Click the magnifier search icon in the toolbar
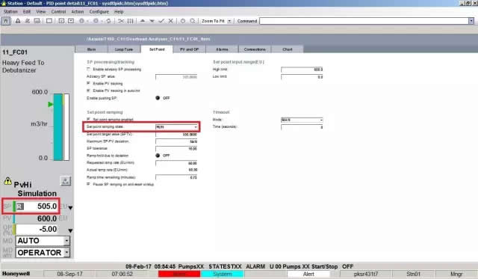Viewport: 478px width, 279px height. (x=193, y=21)
